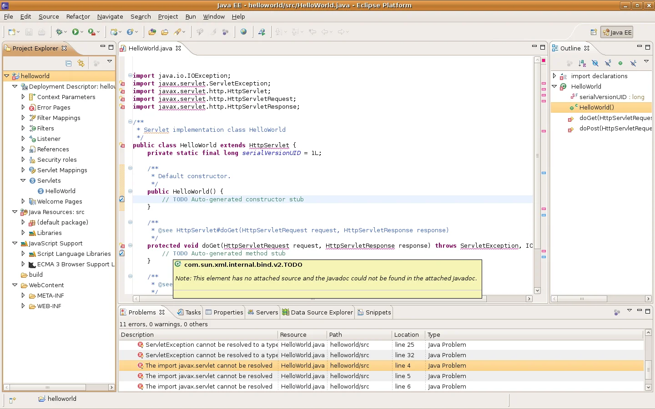
Task: Click the Open Web Browser globe icon
Action: tap(244, 32)
